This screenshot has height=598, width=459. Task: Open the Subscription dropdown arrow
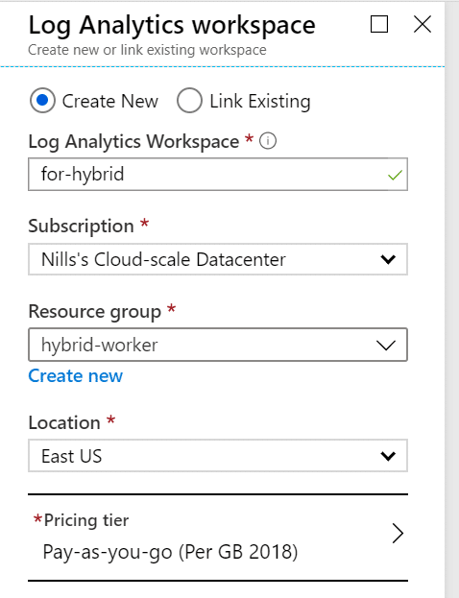coord(388,259)
